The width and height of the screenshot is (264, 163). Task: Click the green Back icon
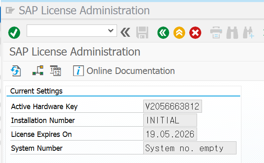(x=163, y=33)
